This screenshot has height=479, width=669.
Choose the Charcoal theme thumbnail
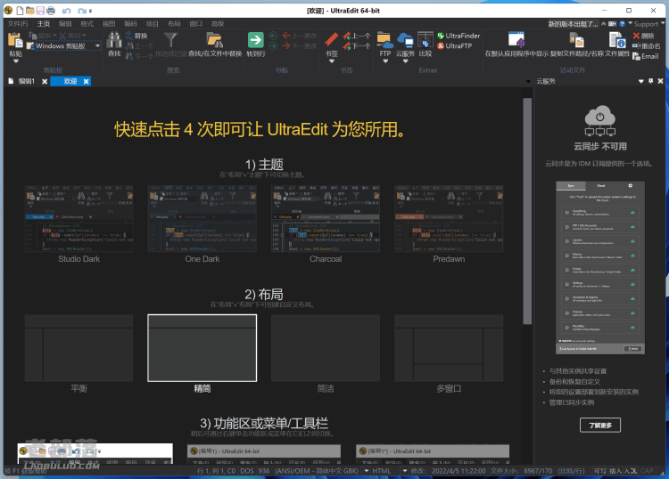coord(326,219)
